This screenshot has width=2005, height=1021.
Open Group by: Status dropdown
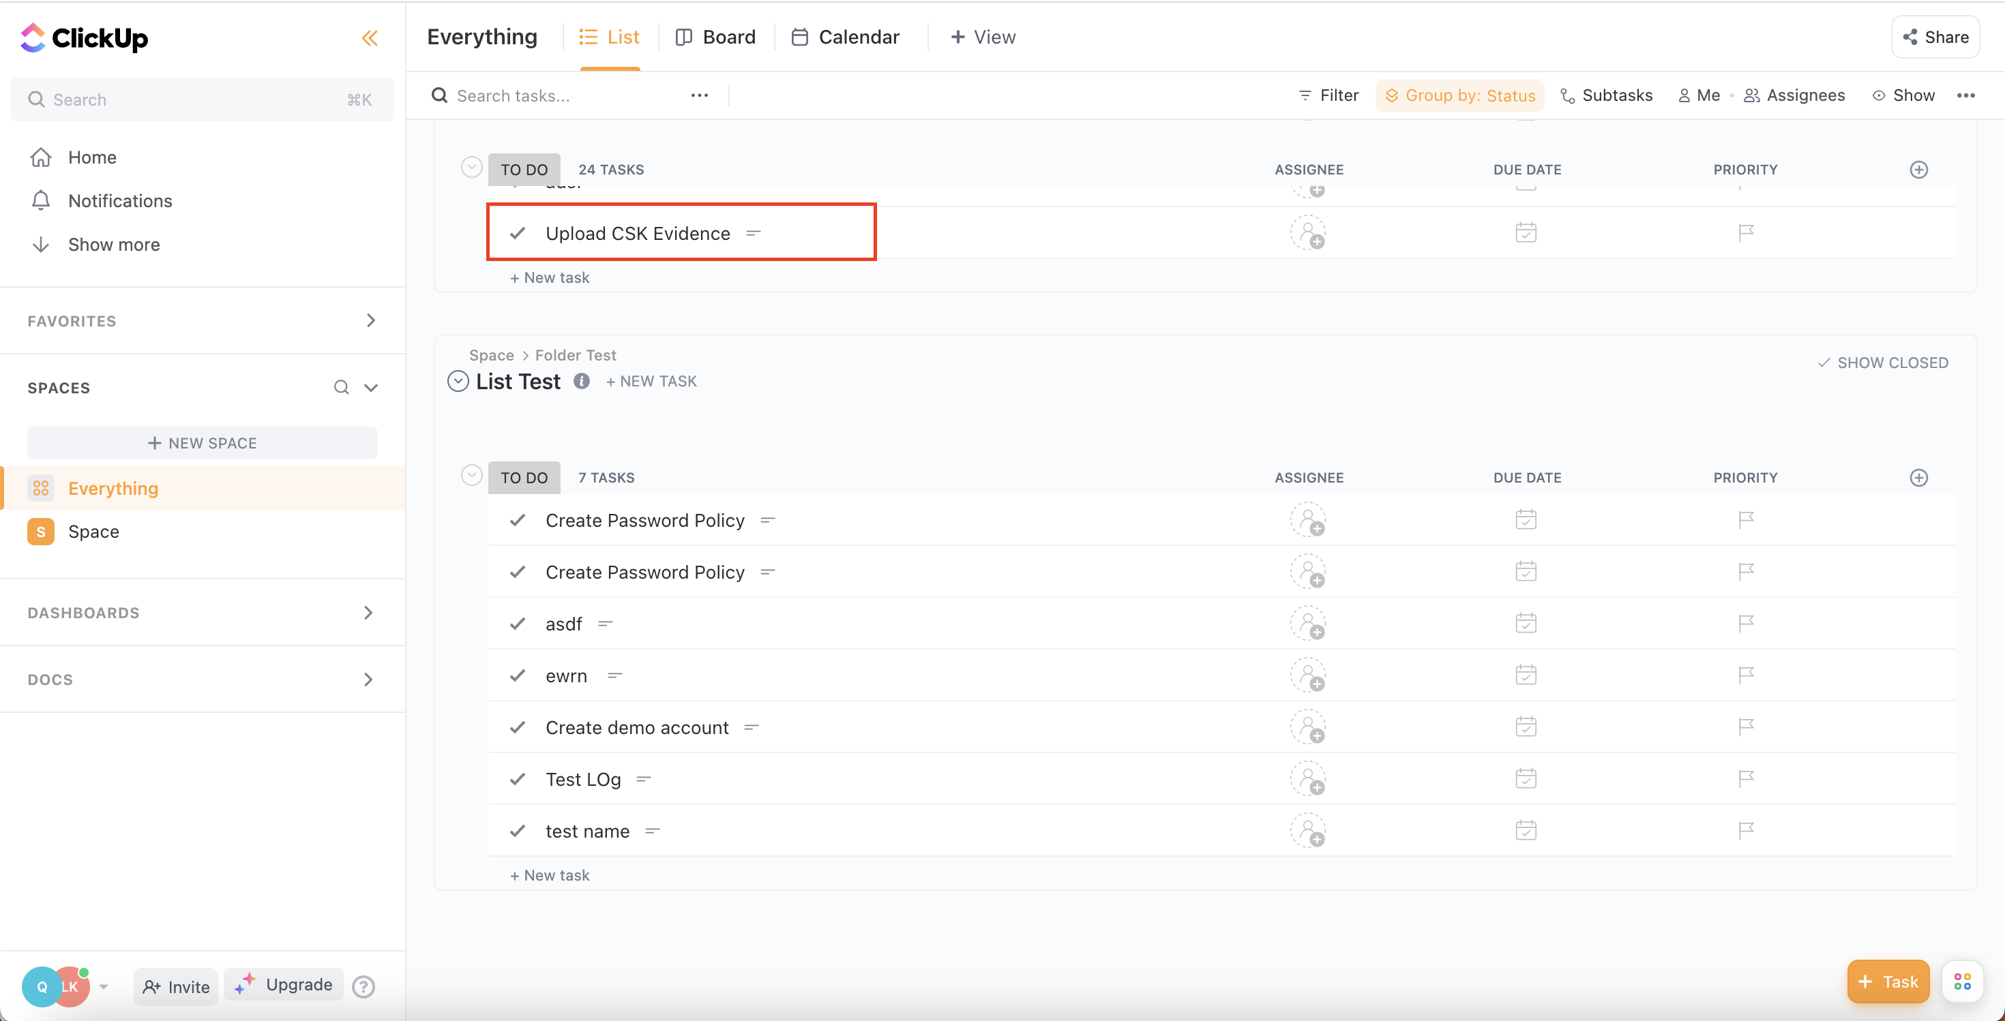pos(1459,95)
